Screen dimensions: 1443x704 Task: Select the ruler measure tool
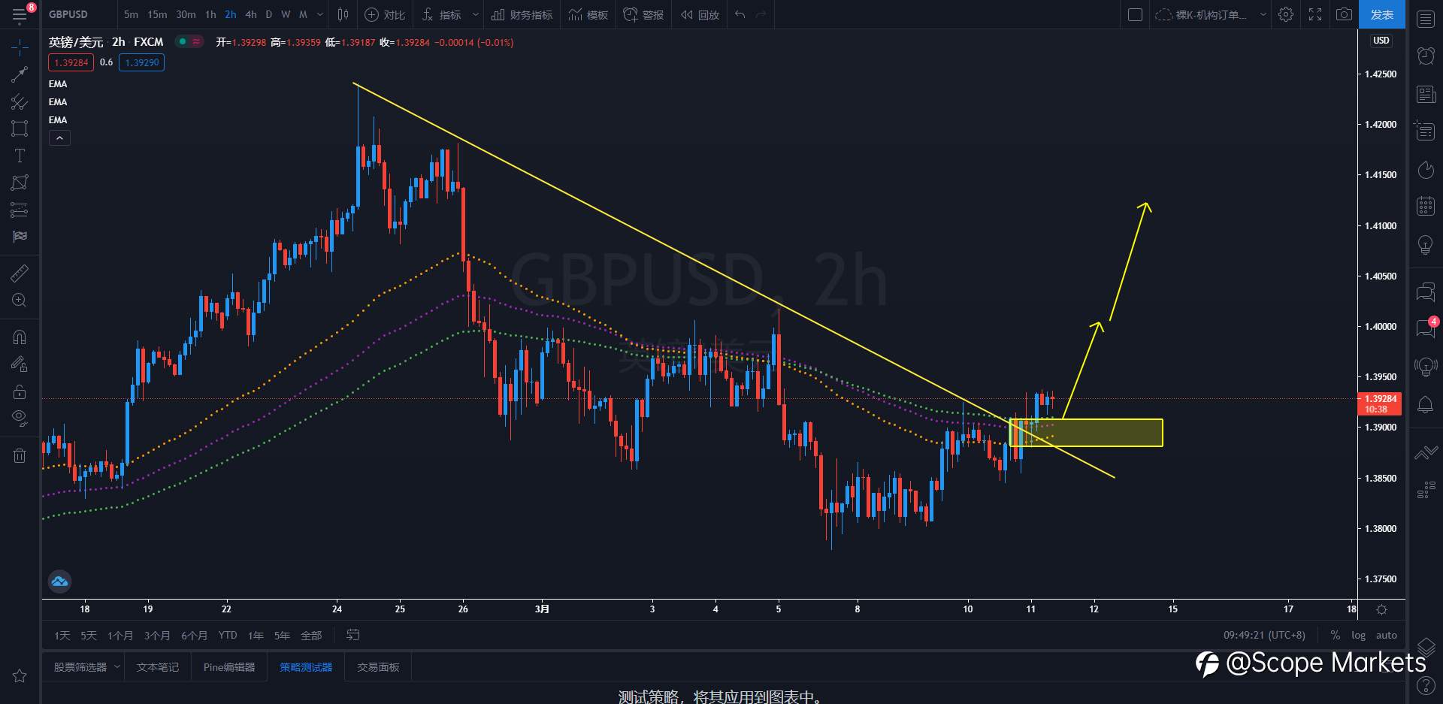[x=20, y=273]
